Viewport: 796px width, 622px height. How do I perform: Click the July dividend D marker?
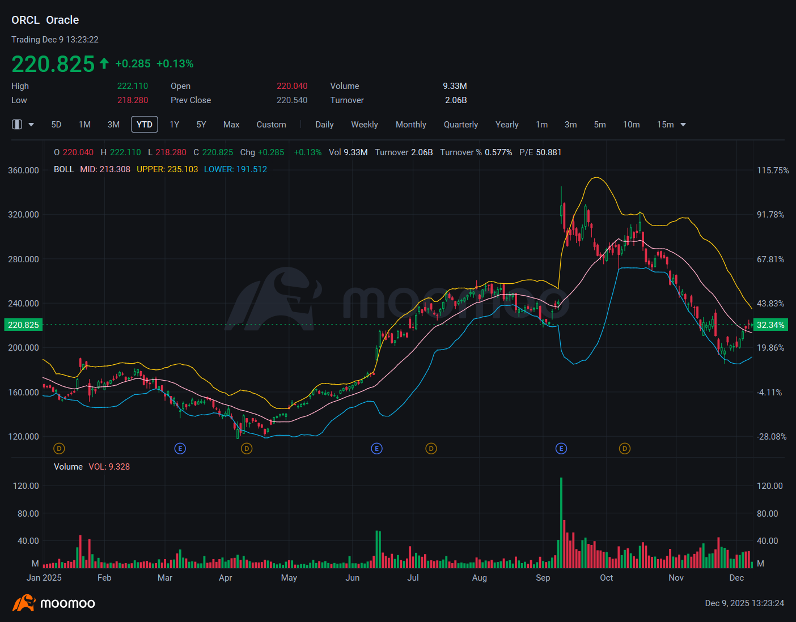click(431, 449)
